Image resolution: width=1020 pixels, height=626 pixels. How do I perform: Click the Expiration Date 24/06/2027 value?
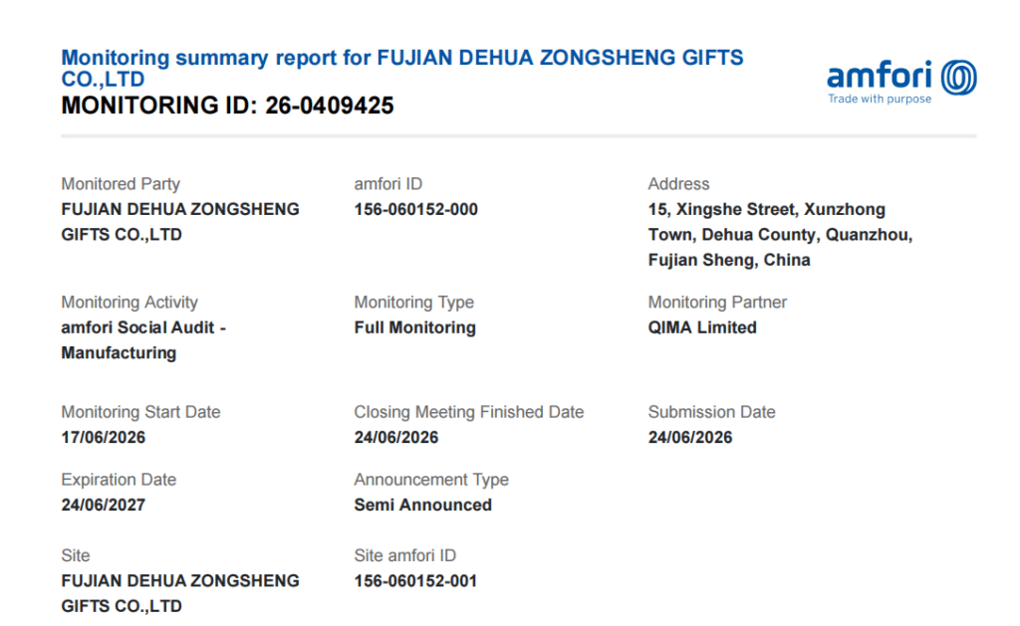104,506
